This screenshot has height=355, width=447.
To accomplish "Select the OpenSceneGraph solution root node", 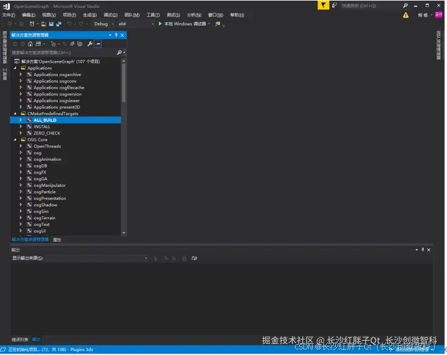I will pyautogui.click(x=60, y=62).
